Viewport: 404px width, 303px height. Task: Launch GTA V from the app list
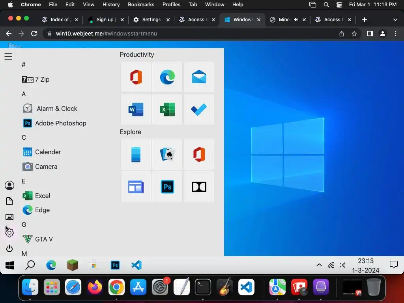tap(37, 239)
